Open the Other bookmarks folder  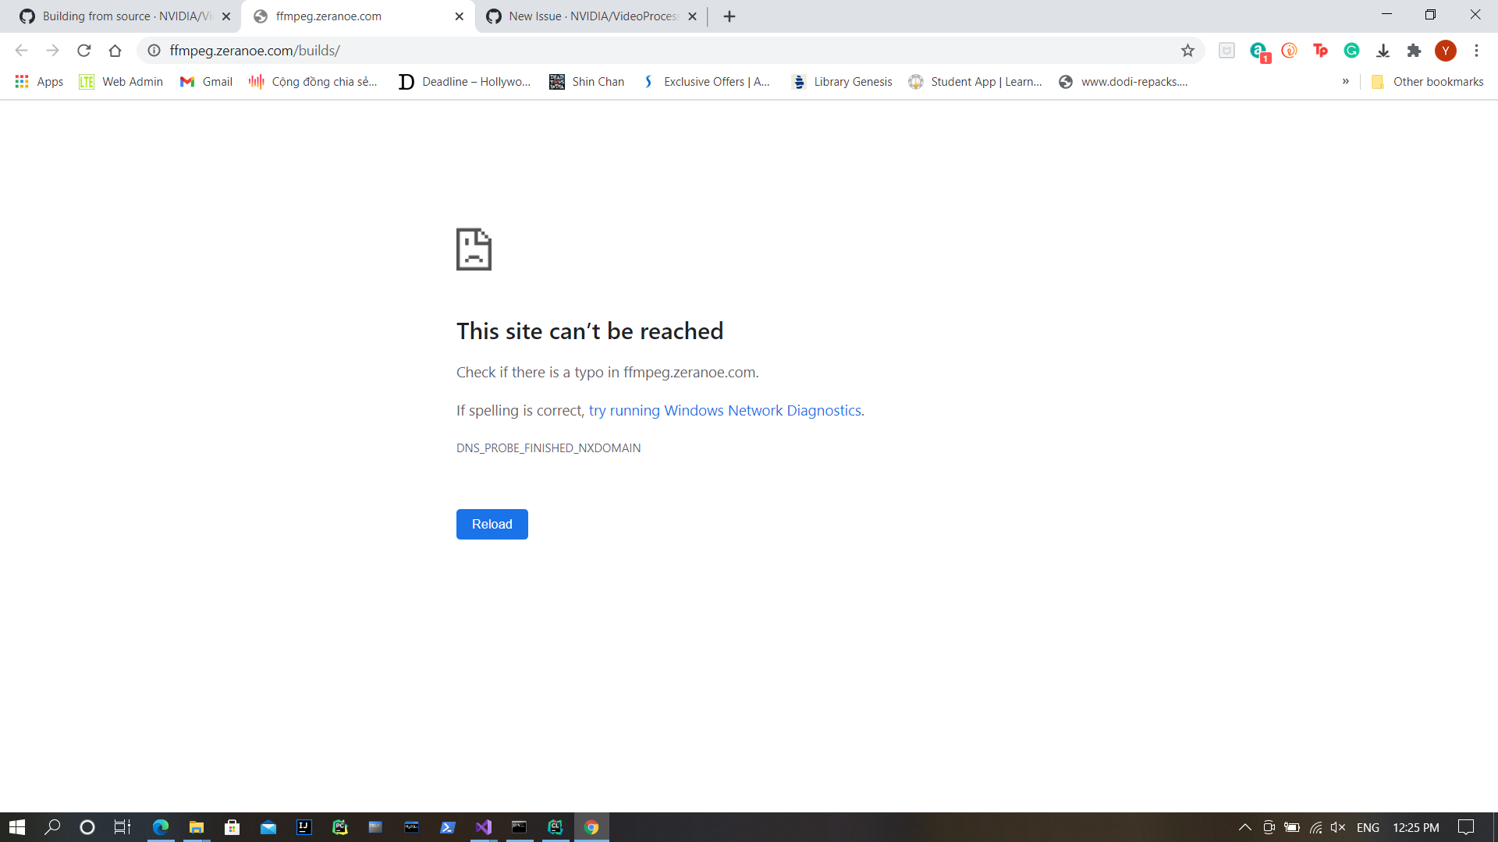1428,82
